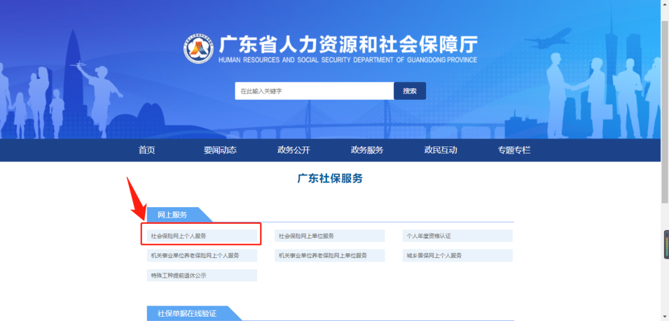
Task: Open the 政务公开 nav item
Action: (294, 150)
